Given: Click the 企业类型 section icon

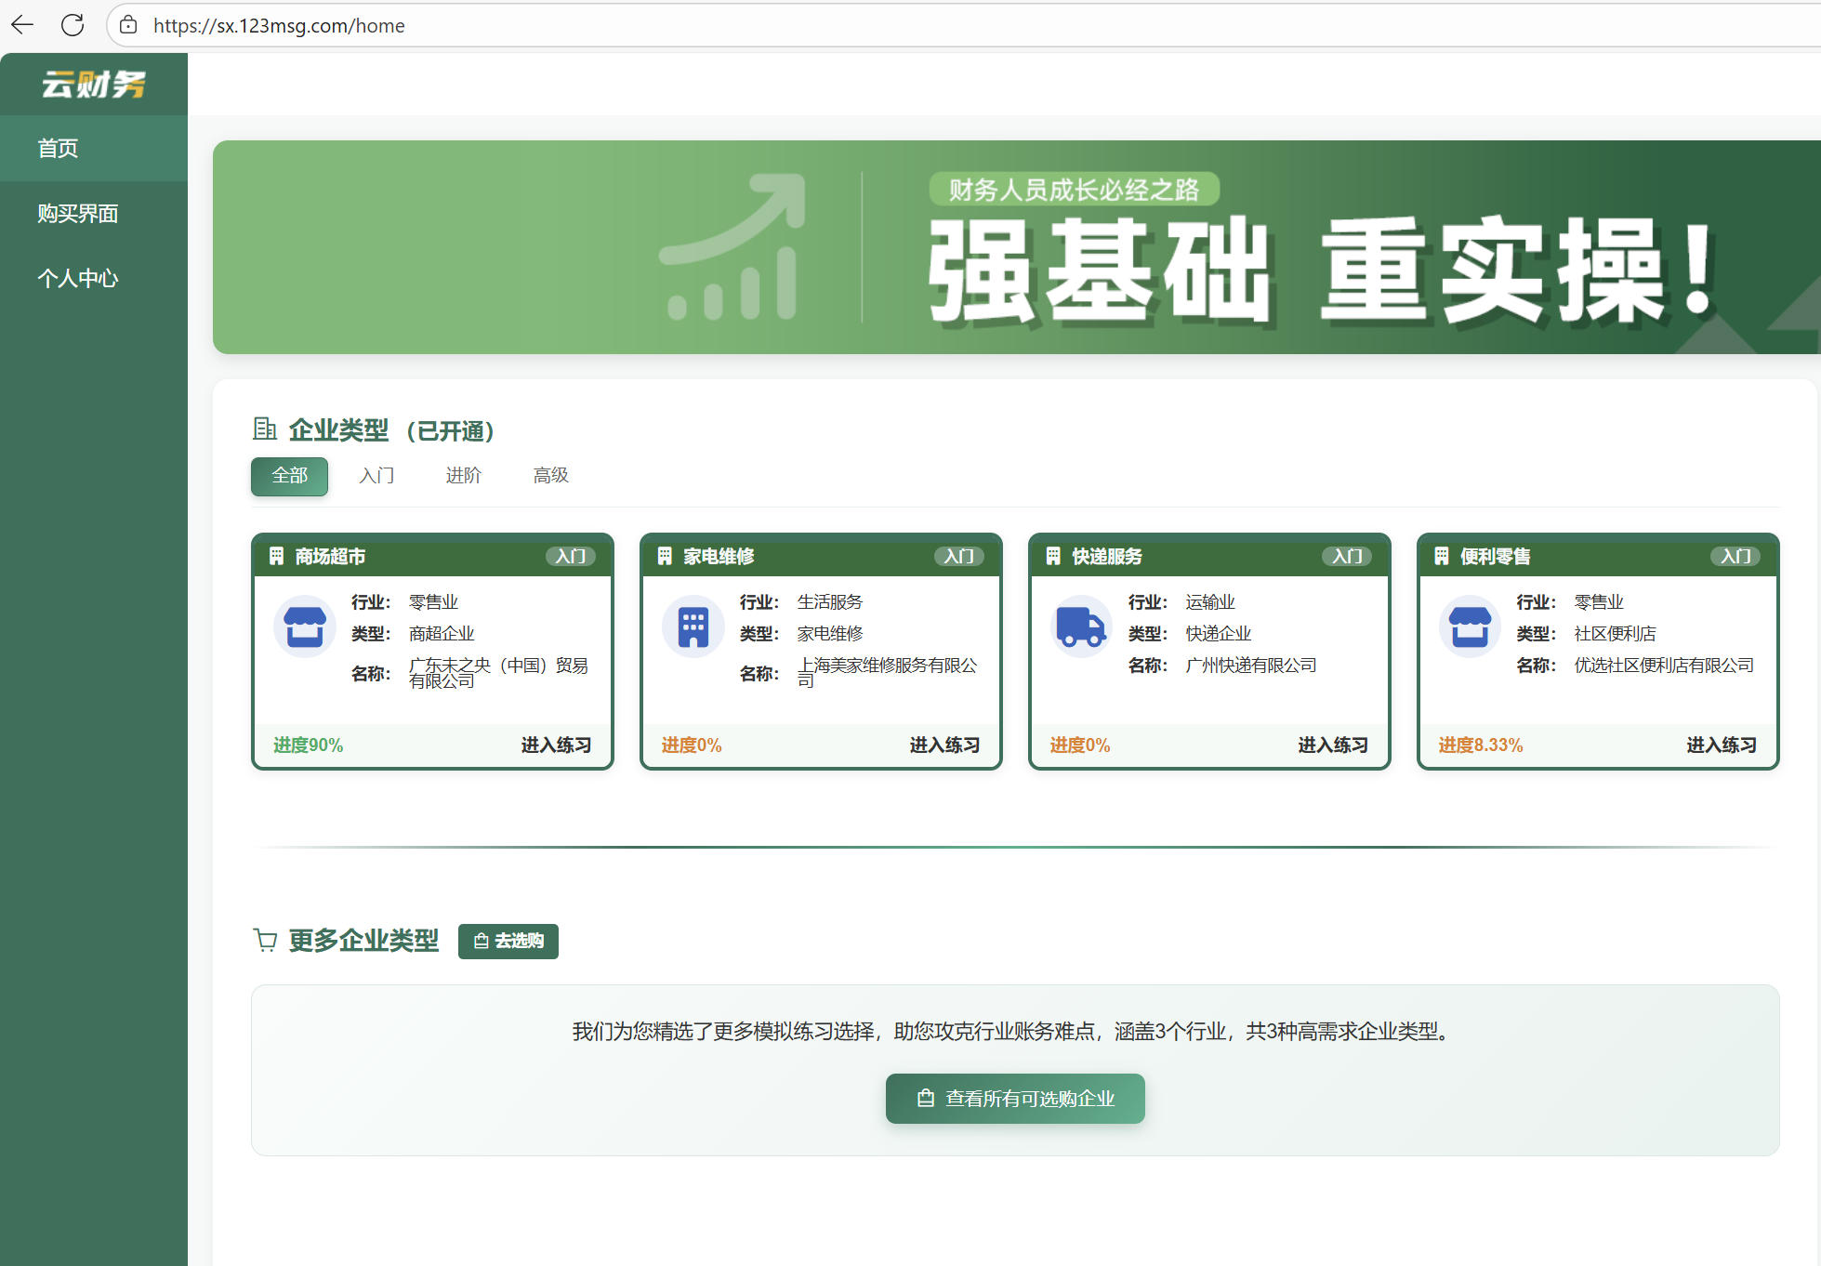Looking at the screenshot, I should tap(264, 429).
